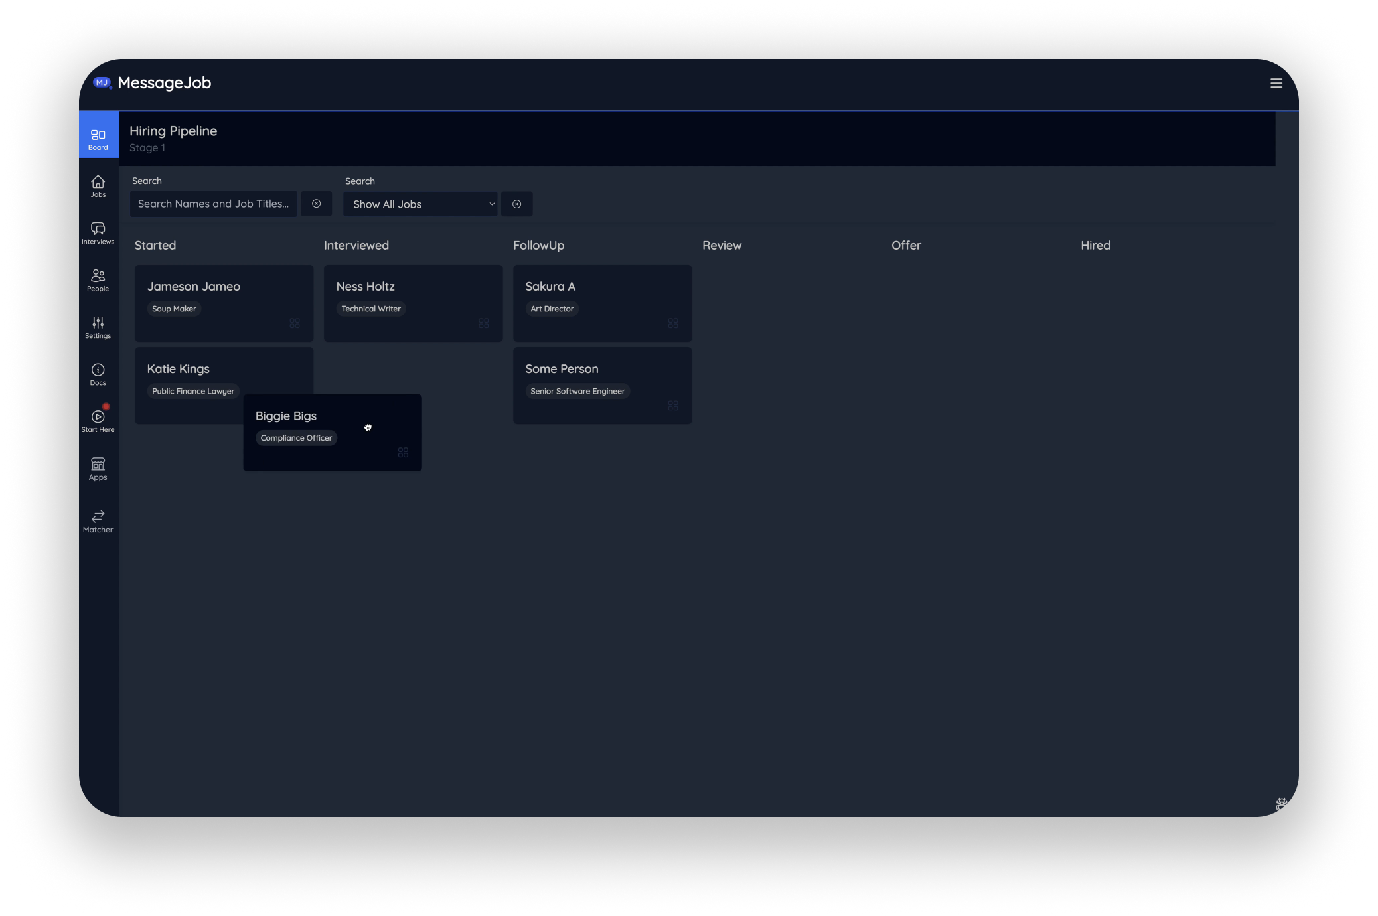Expand the Show All Jobs dropdown
The height and width of the screenshot is (916, 1378).
420,204
